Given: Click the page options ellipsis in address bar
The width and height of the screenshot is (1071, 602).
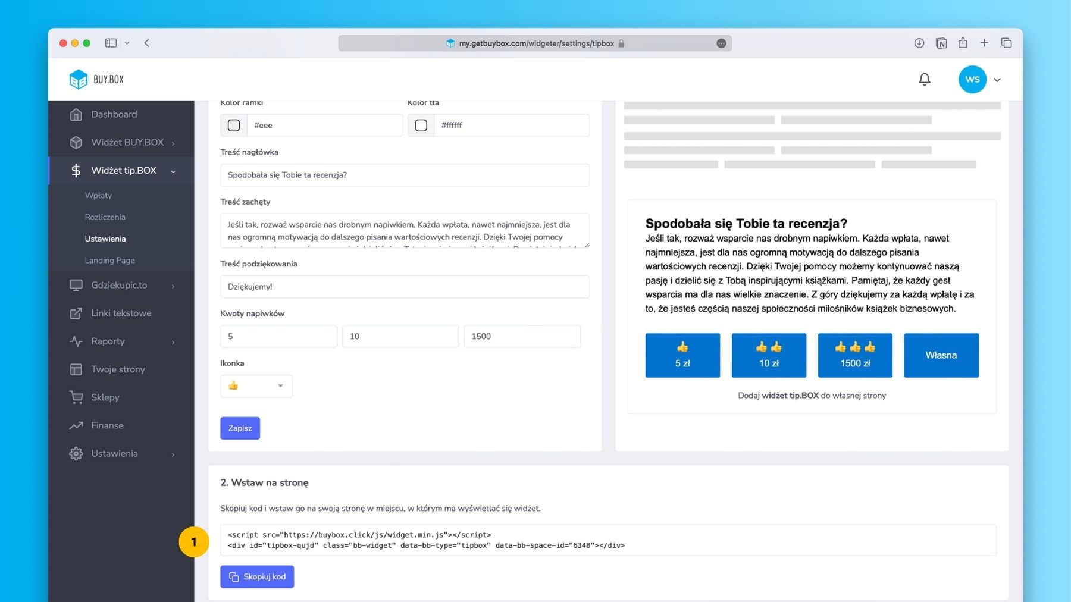Looking at the screenshot, I should pos(721,43).
